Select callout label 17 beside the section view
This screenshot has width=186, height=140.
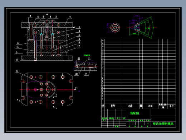(x=79, y=46)
